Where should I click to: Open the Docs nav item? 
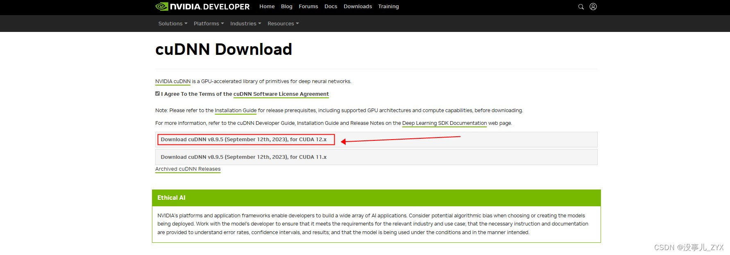point(331,7)
